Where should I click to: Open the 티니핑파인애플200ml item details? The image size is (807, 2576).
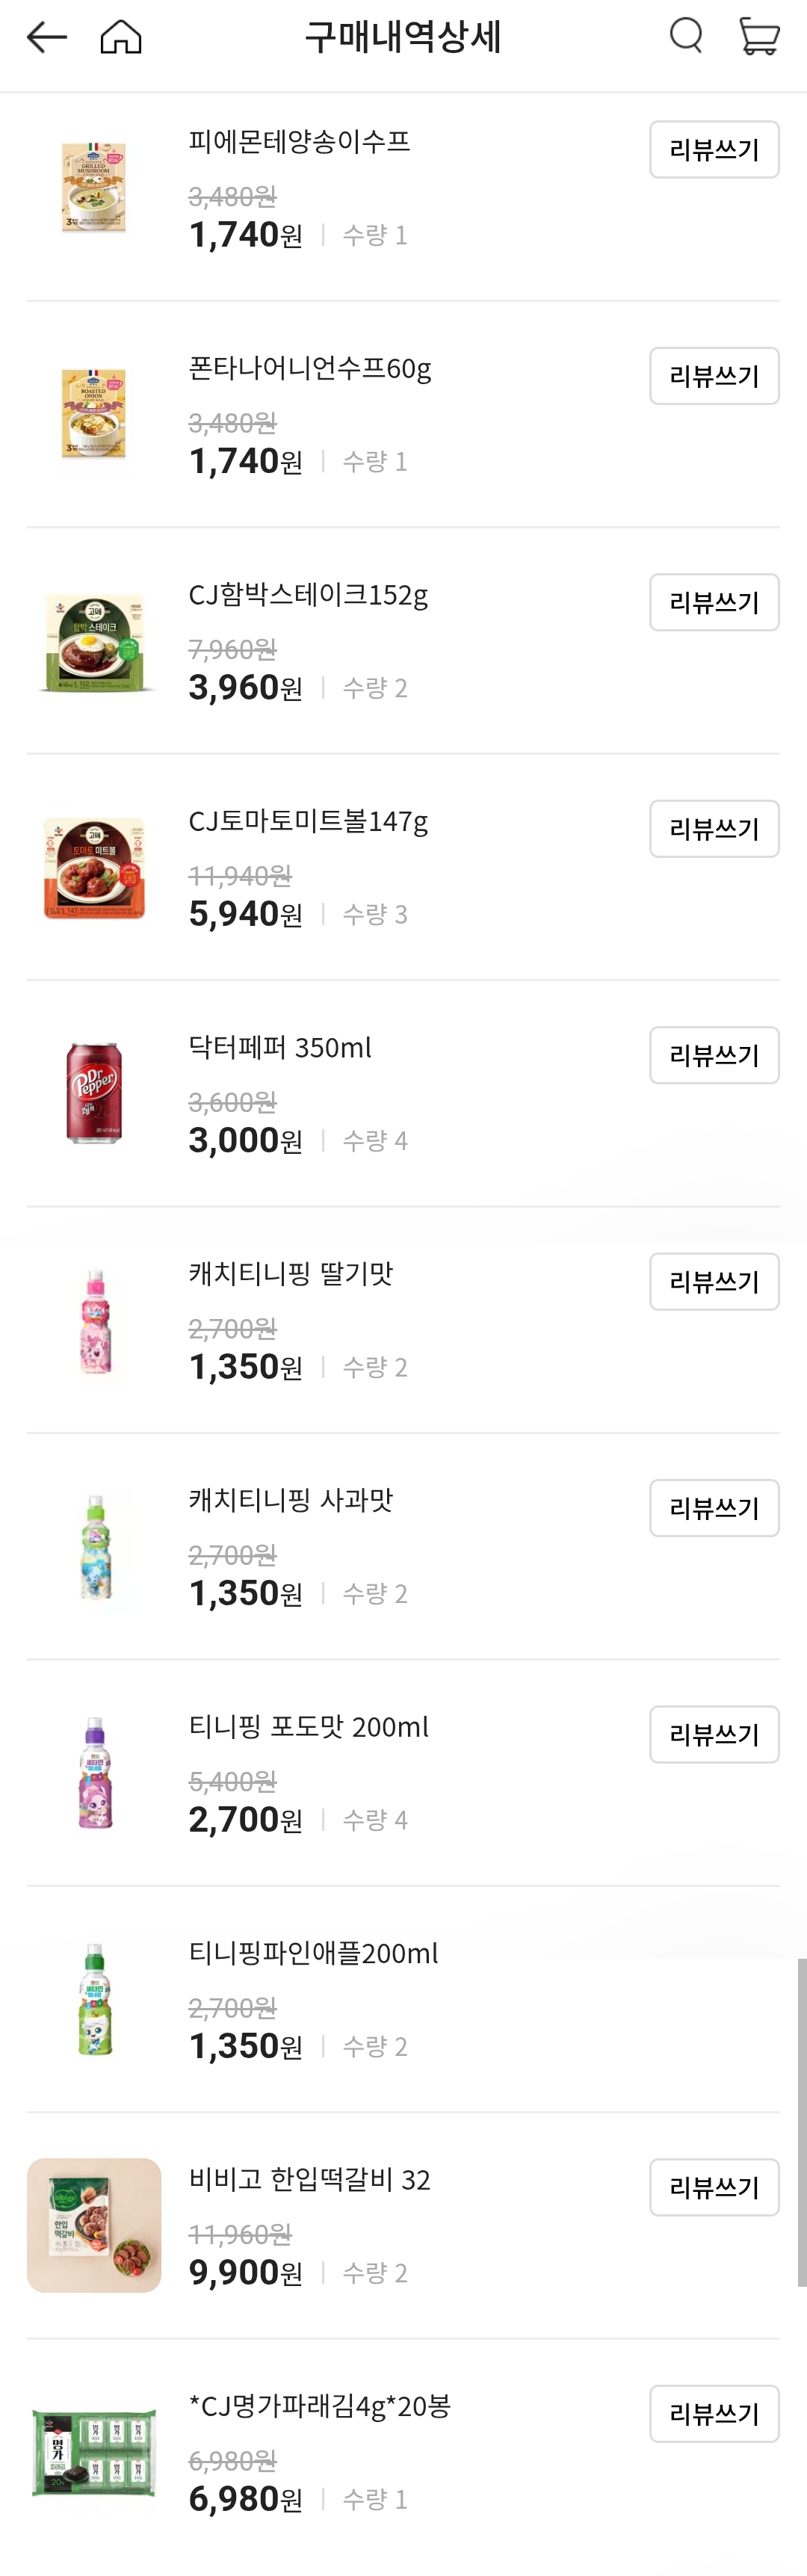pos(312,1953)
